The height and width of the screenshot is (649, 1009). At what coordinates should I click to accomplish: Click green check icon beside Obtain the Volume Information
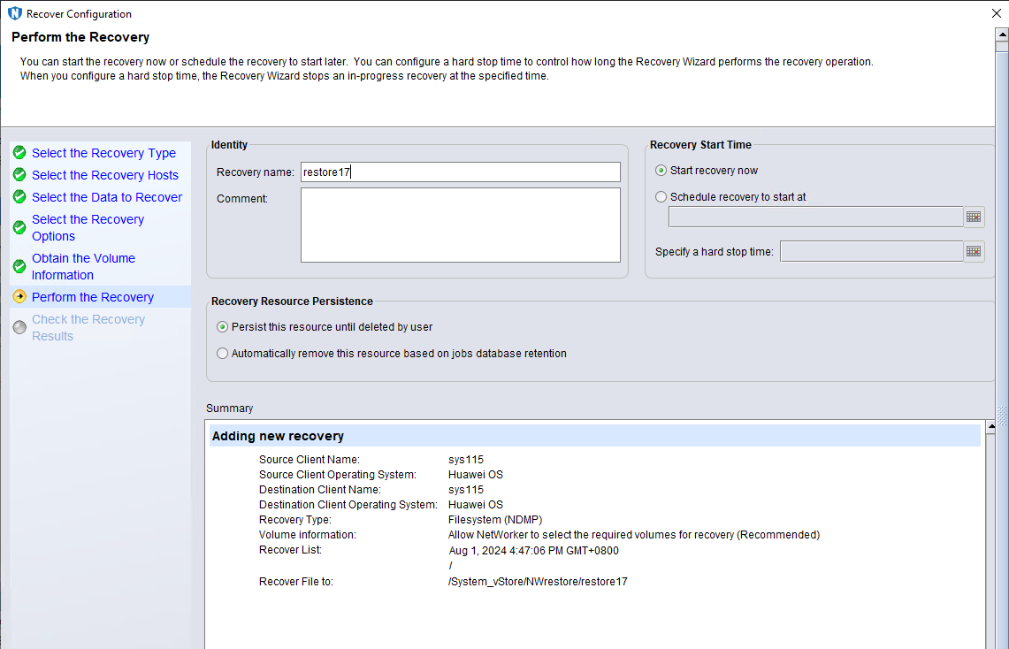[x=20, y=266]
